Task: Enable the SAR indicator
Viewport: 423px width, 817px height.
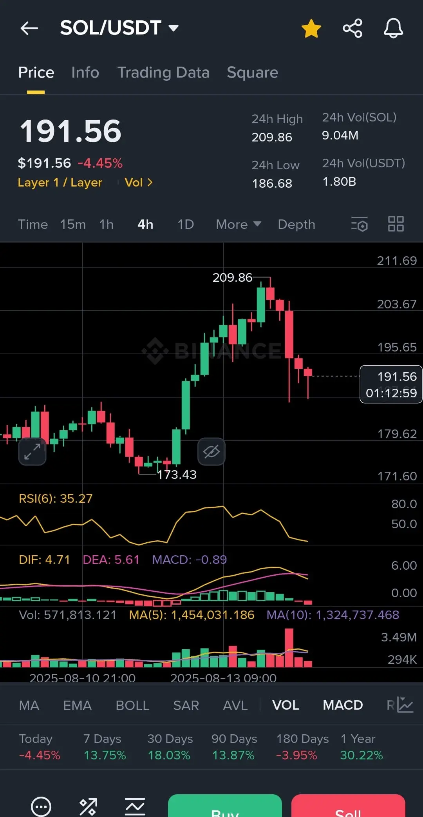Action: [x=186, y=705]
